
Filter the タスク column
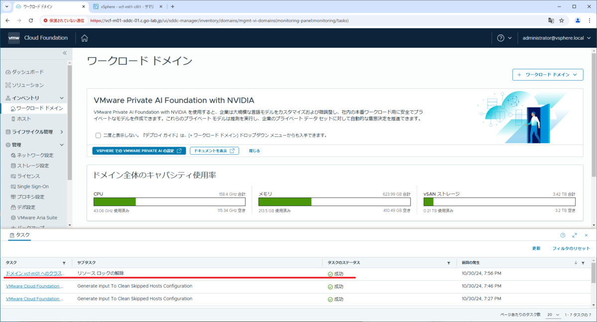(64, 263)
